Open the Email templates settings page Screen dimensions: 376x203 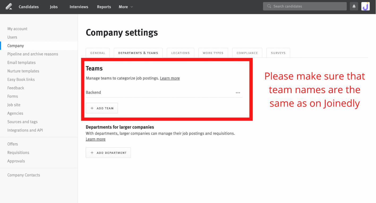pos(21,62)
